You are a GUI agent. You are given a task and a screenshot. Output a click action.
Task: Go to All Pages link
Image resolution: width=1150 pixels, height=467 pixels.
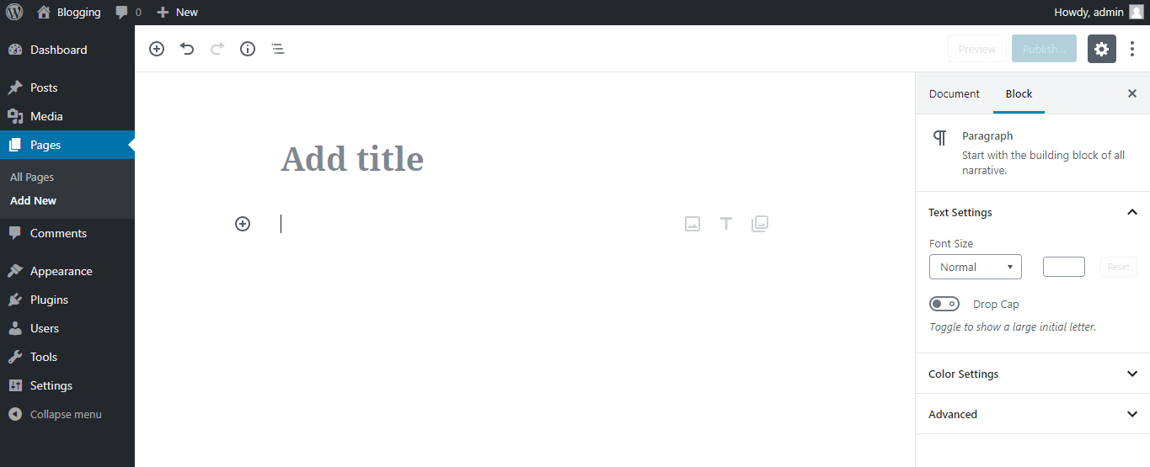(x=32, y=178)
